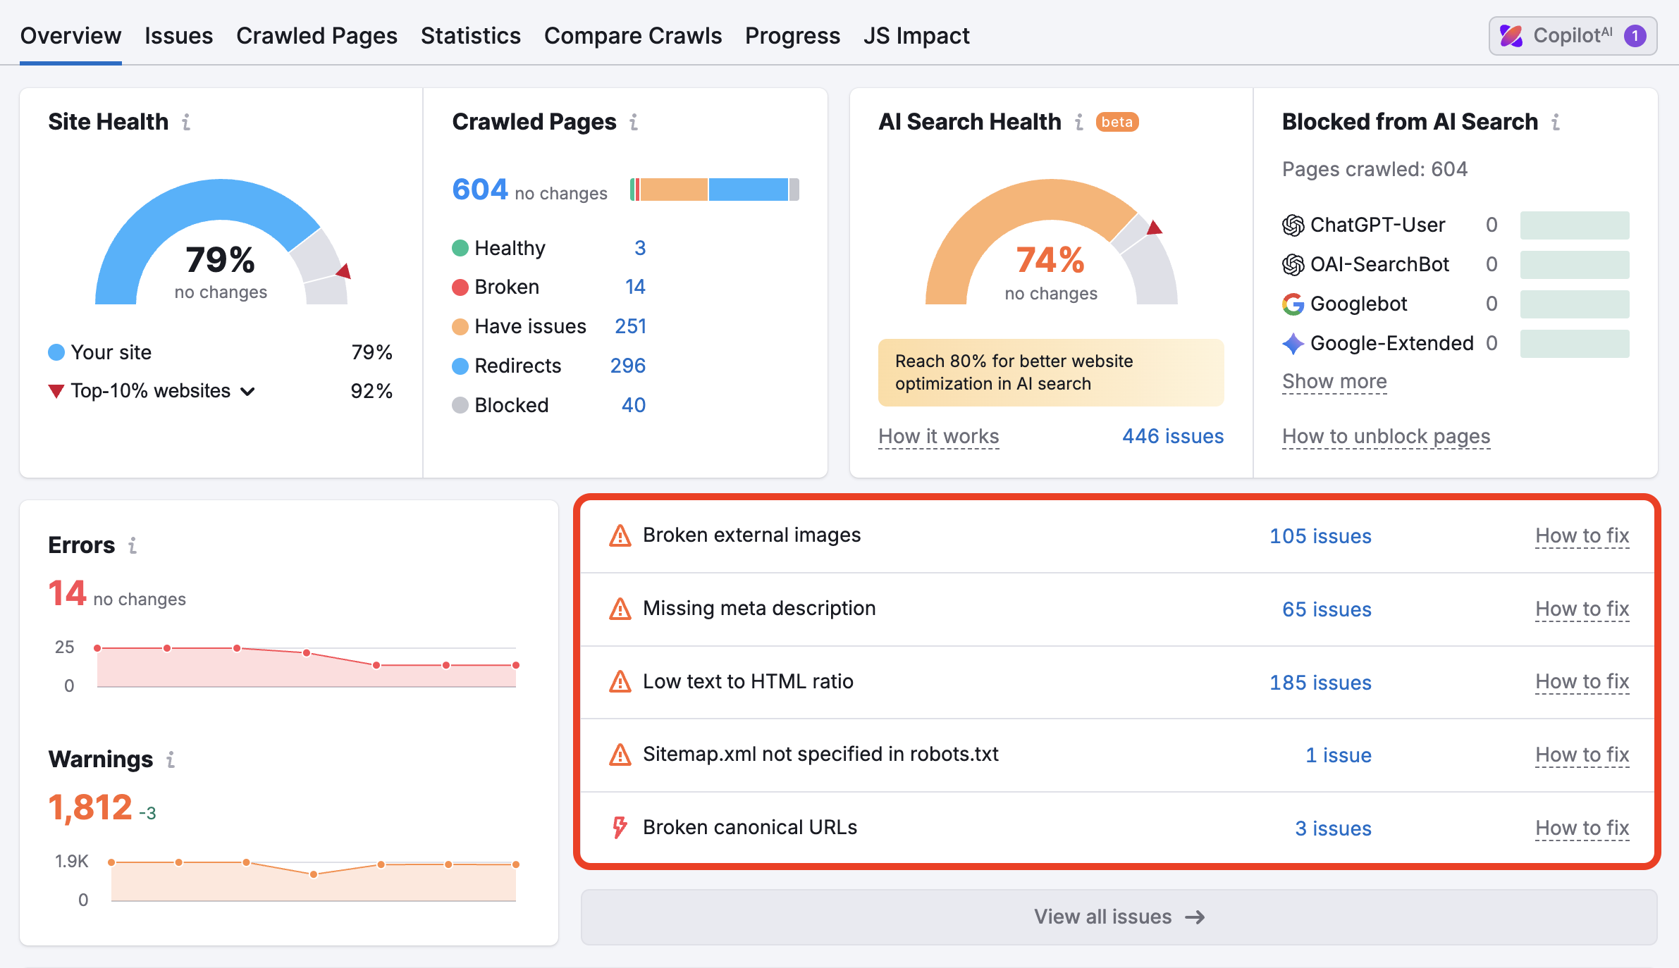Click the Crawled Pages info icon
1679x968 pixels.
[634, 123]
